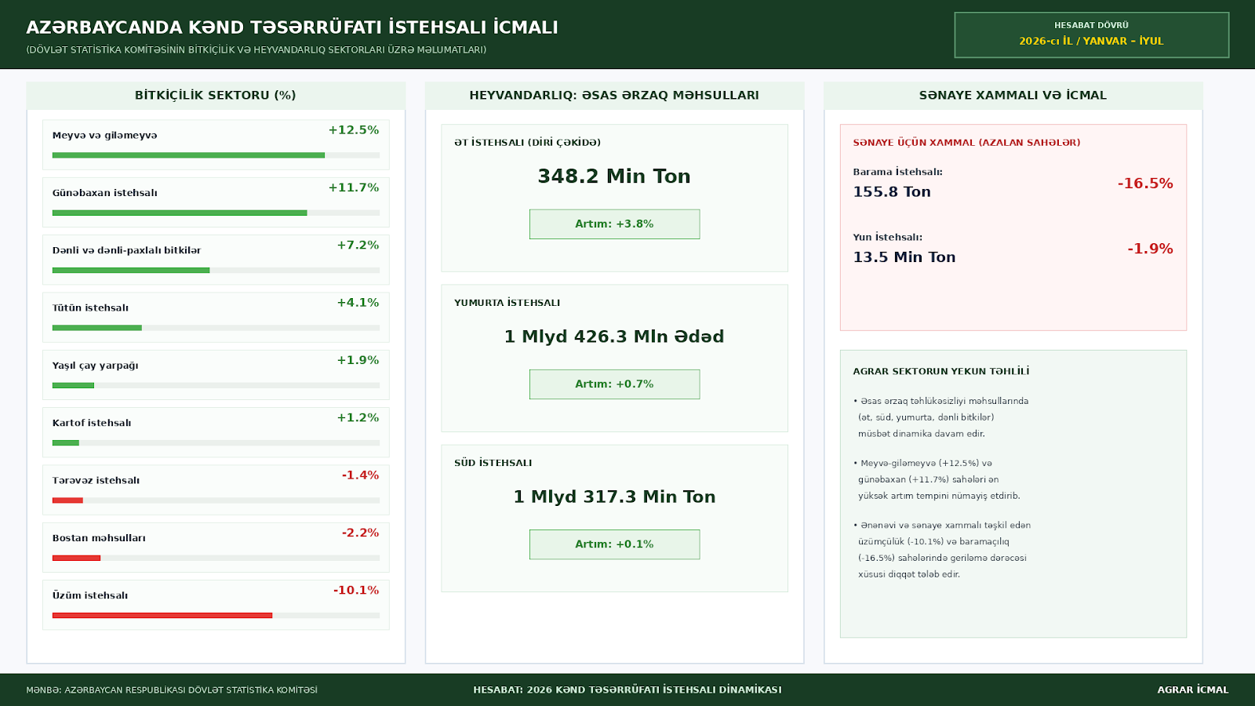The height and width of the screenshot is (706, 1255).
Task: Click the Ənənəvi və sənaye xammalı bullet text
Action: (x=942, y=550)
